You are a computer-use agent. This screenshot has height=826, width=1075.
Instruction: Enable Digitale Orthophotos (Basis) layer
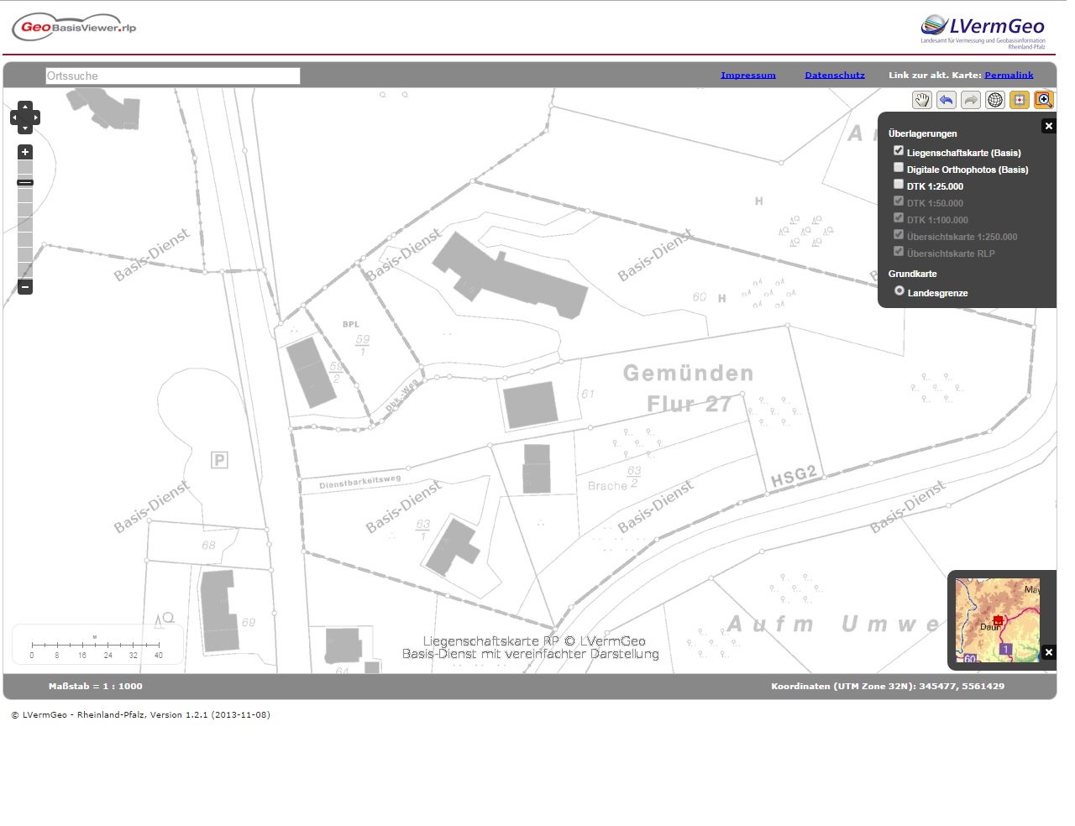(x=899, y=168)
